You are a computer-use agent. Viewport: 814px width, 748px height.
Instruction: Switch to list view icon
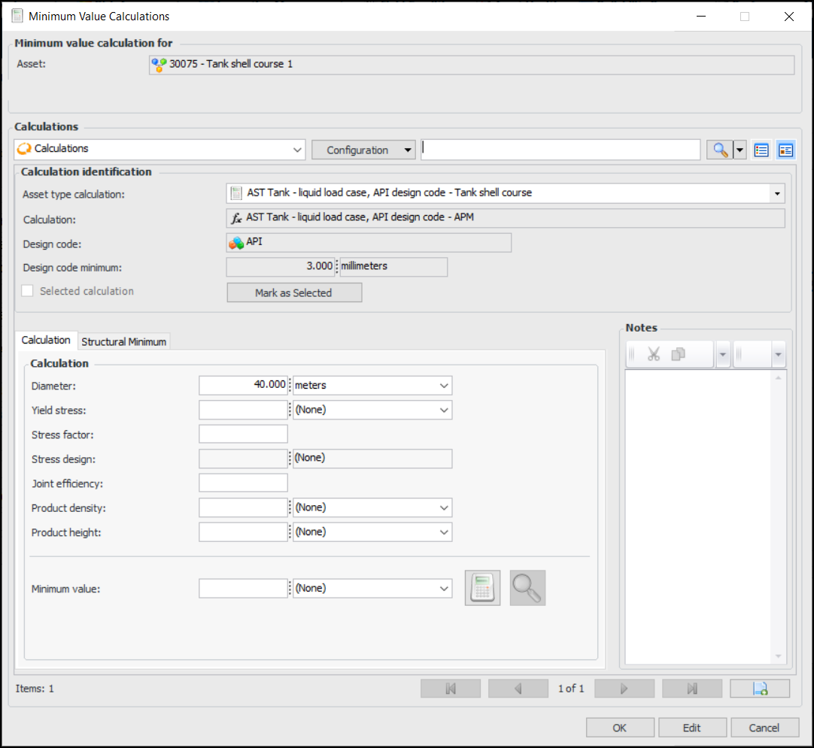[761, 150]
